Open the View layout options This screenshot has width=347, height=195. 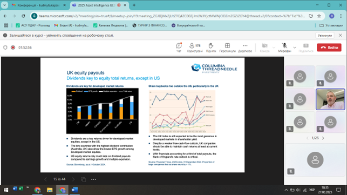pyautogui.click(x=227, y=47)
